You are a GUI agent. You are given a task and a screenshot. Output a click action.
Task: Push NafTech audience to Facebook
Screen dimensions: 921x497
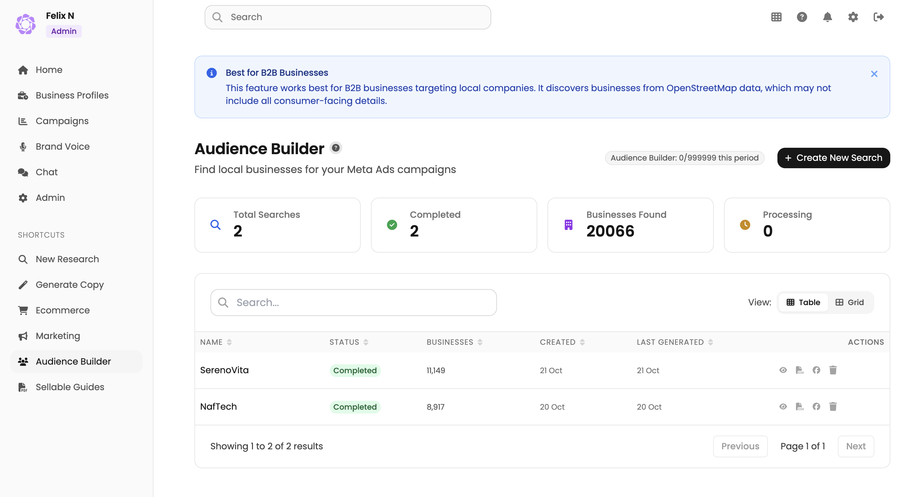[816, 406]
